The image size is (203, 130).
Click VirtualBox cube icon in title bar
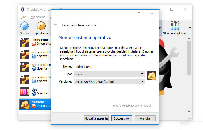tap(23, 9)
